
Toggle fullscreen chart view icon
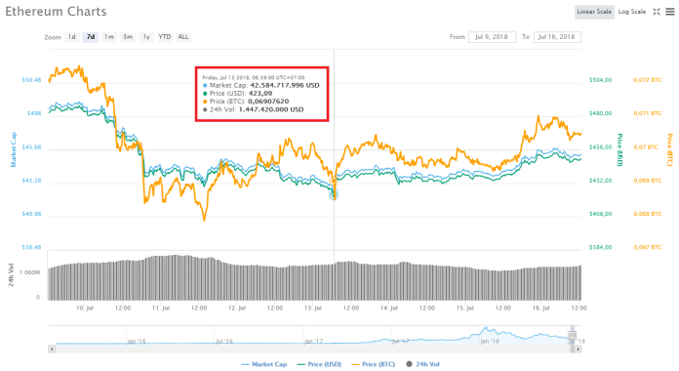[657, 12]
